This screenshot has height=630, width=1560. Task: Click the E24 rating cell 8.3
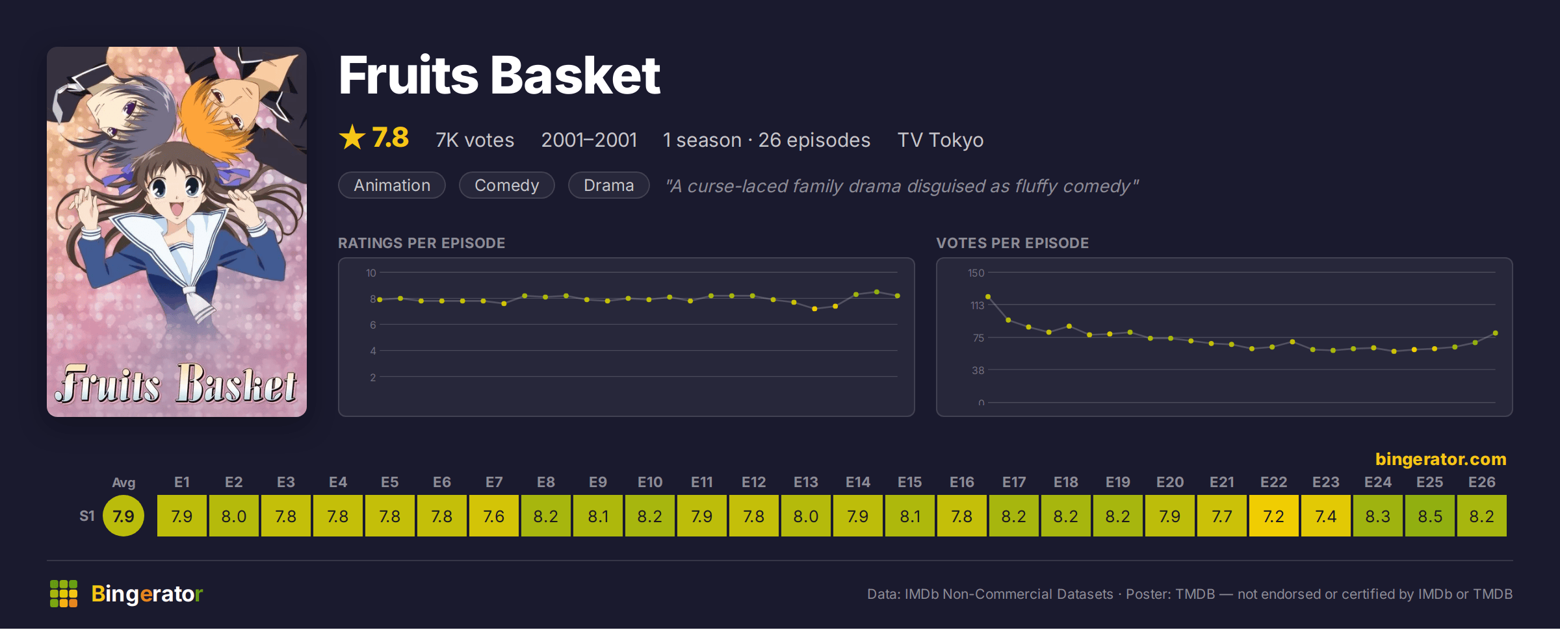pos(1378,516)
